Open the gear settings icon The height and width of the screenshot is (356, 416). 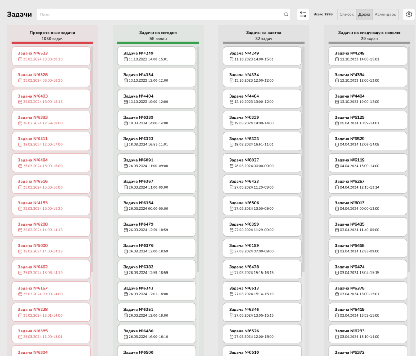coord(409,15)
